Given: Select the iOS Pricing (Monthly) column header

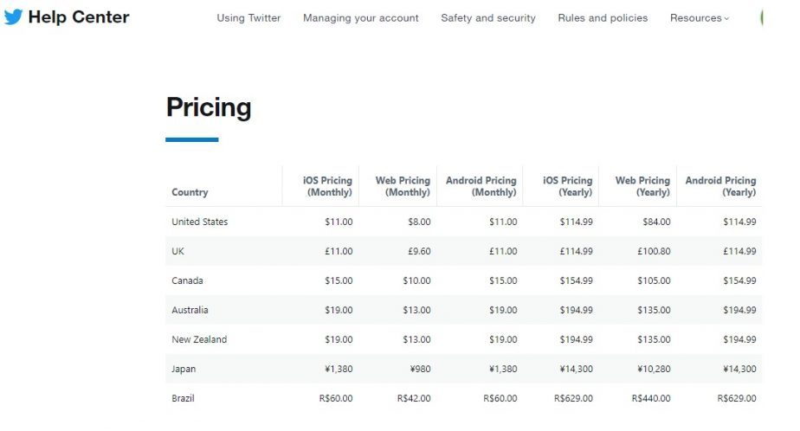Looking at the screenshot, I should (327, 186).
